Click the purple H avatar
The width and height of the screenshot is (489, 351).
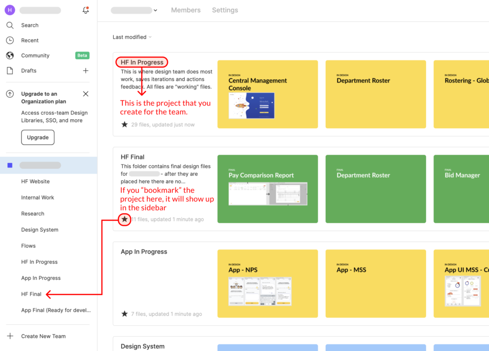coord(10,10)
